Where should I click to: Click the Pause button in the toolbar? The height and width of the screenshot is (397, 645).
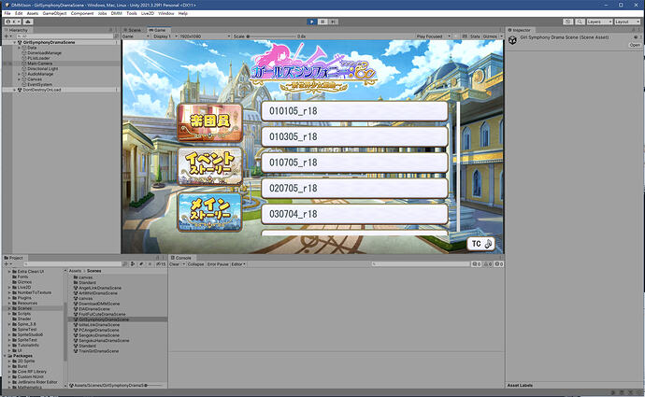click(x=322, y=21)
